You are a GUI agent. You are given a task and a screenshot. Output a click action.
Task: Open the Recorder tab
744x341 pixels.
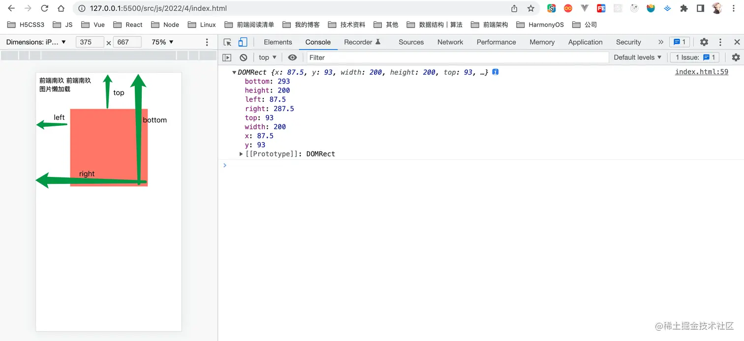[x=363, y=42]
